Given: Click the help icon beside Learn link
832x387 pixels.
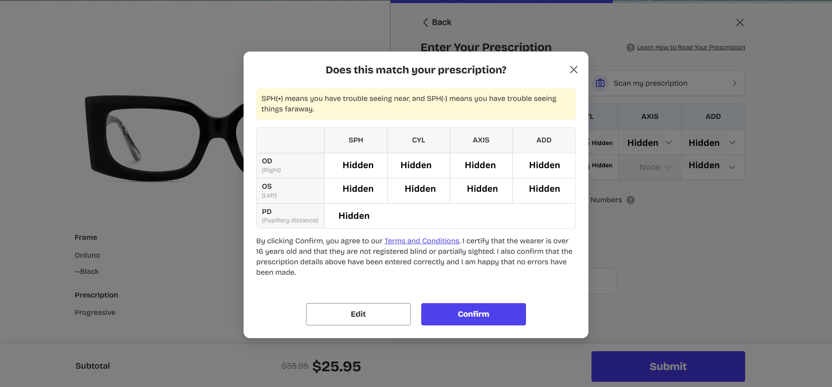Looking at the screenshot, I should (x=630, y=48).
